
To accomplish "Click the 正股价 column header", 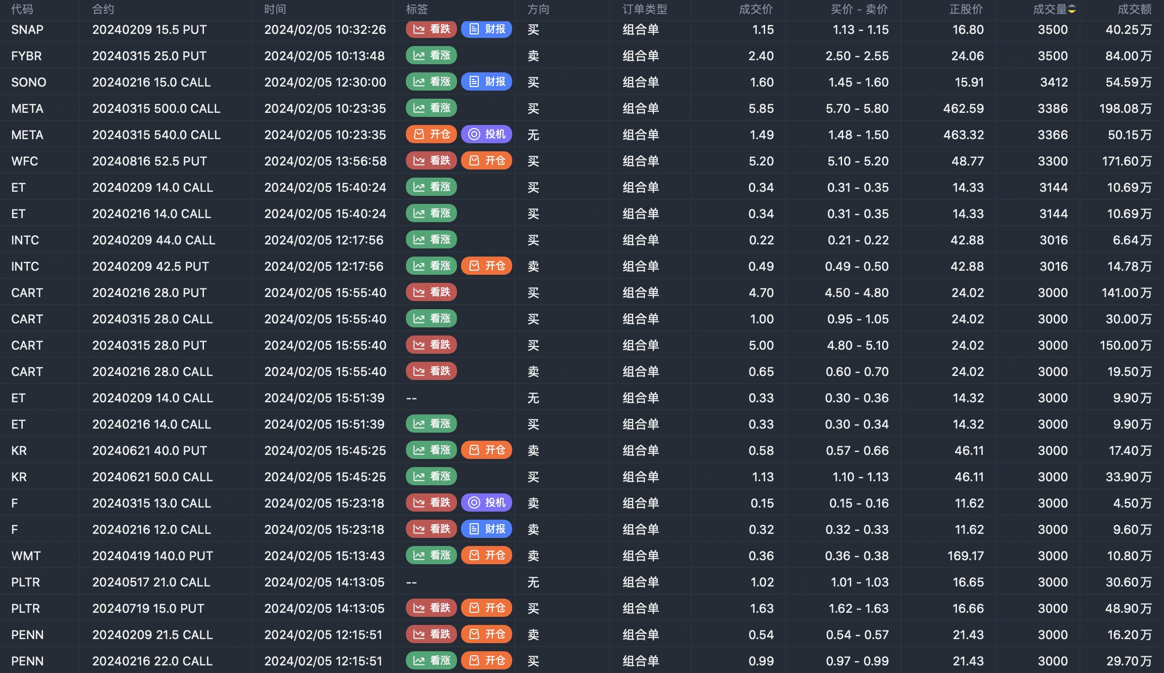I will [x=966, y=9].
